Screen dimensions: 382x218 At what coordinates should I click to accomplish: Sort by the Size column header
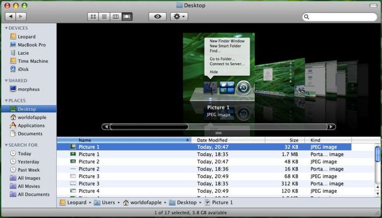click(x=285, y=140)
